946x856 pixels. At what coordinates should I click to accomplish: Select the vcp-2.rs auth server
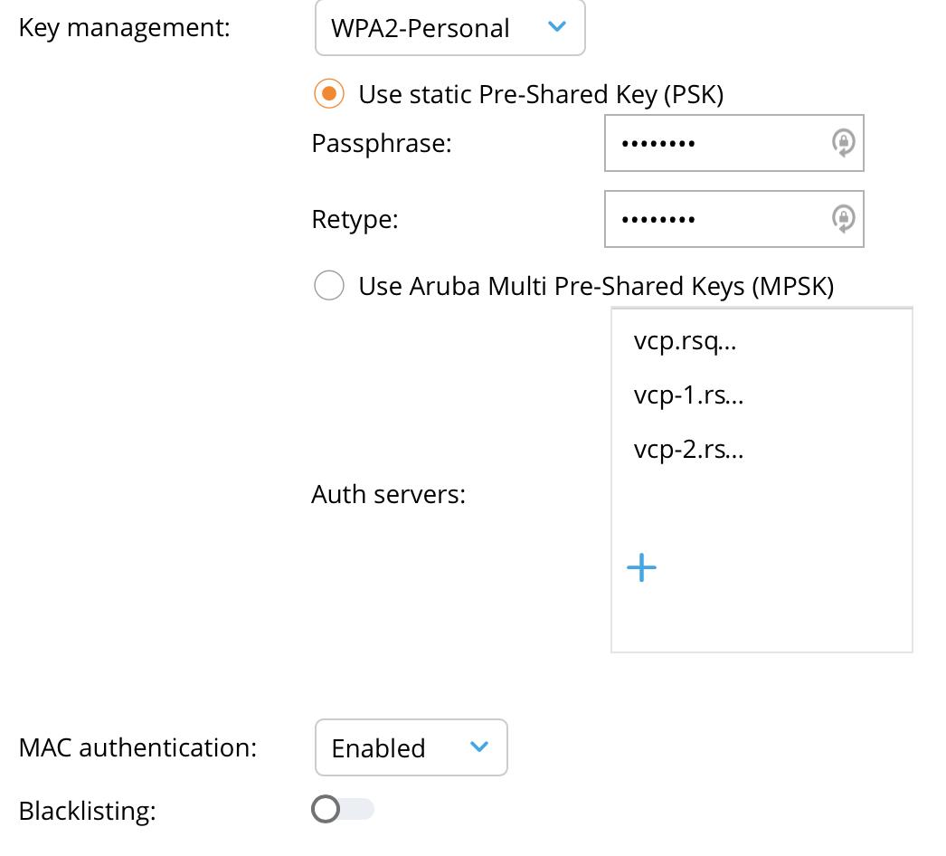click(x=687, y=449)
